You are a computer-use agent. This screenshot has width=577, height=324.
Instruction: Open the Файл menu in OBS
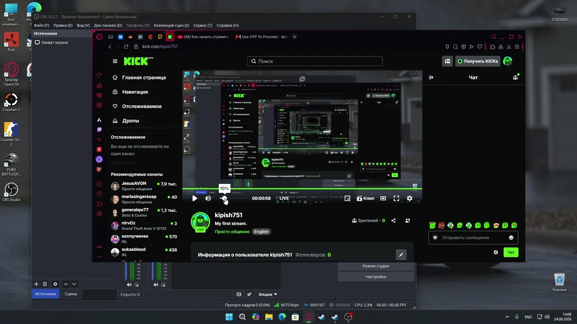41,26
